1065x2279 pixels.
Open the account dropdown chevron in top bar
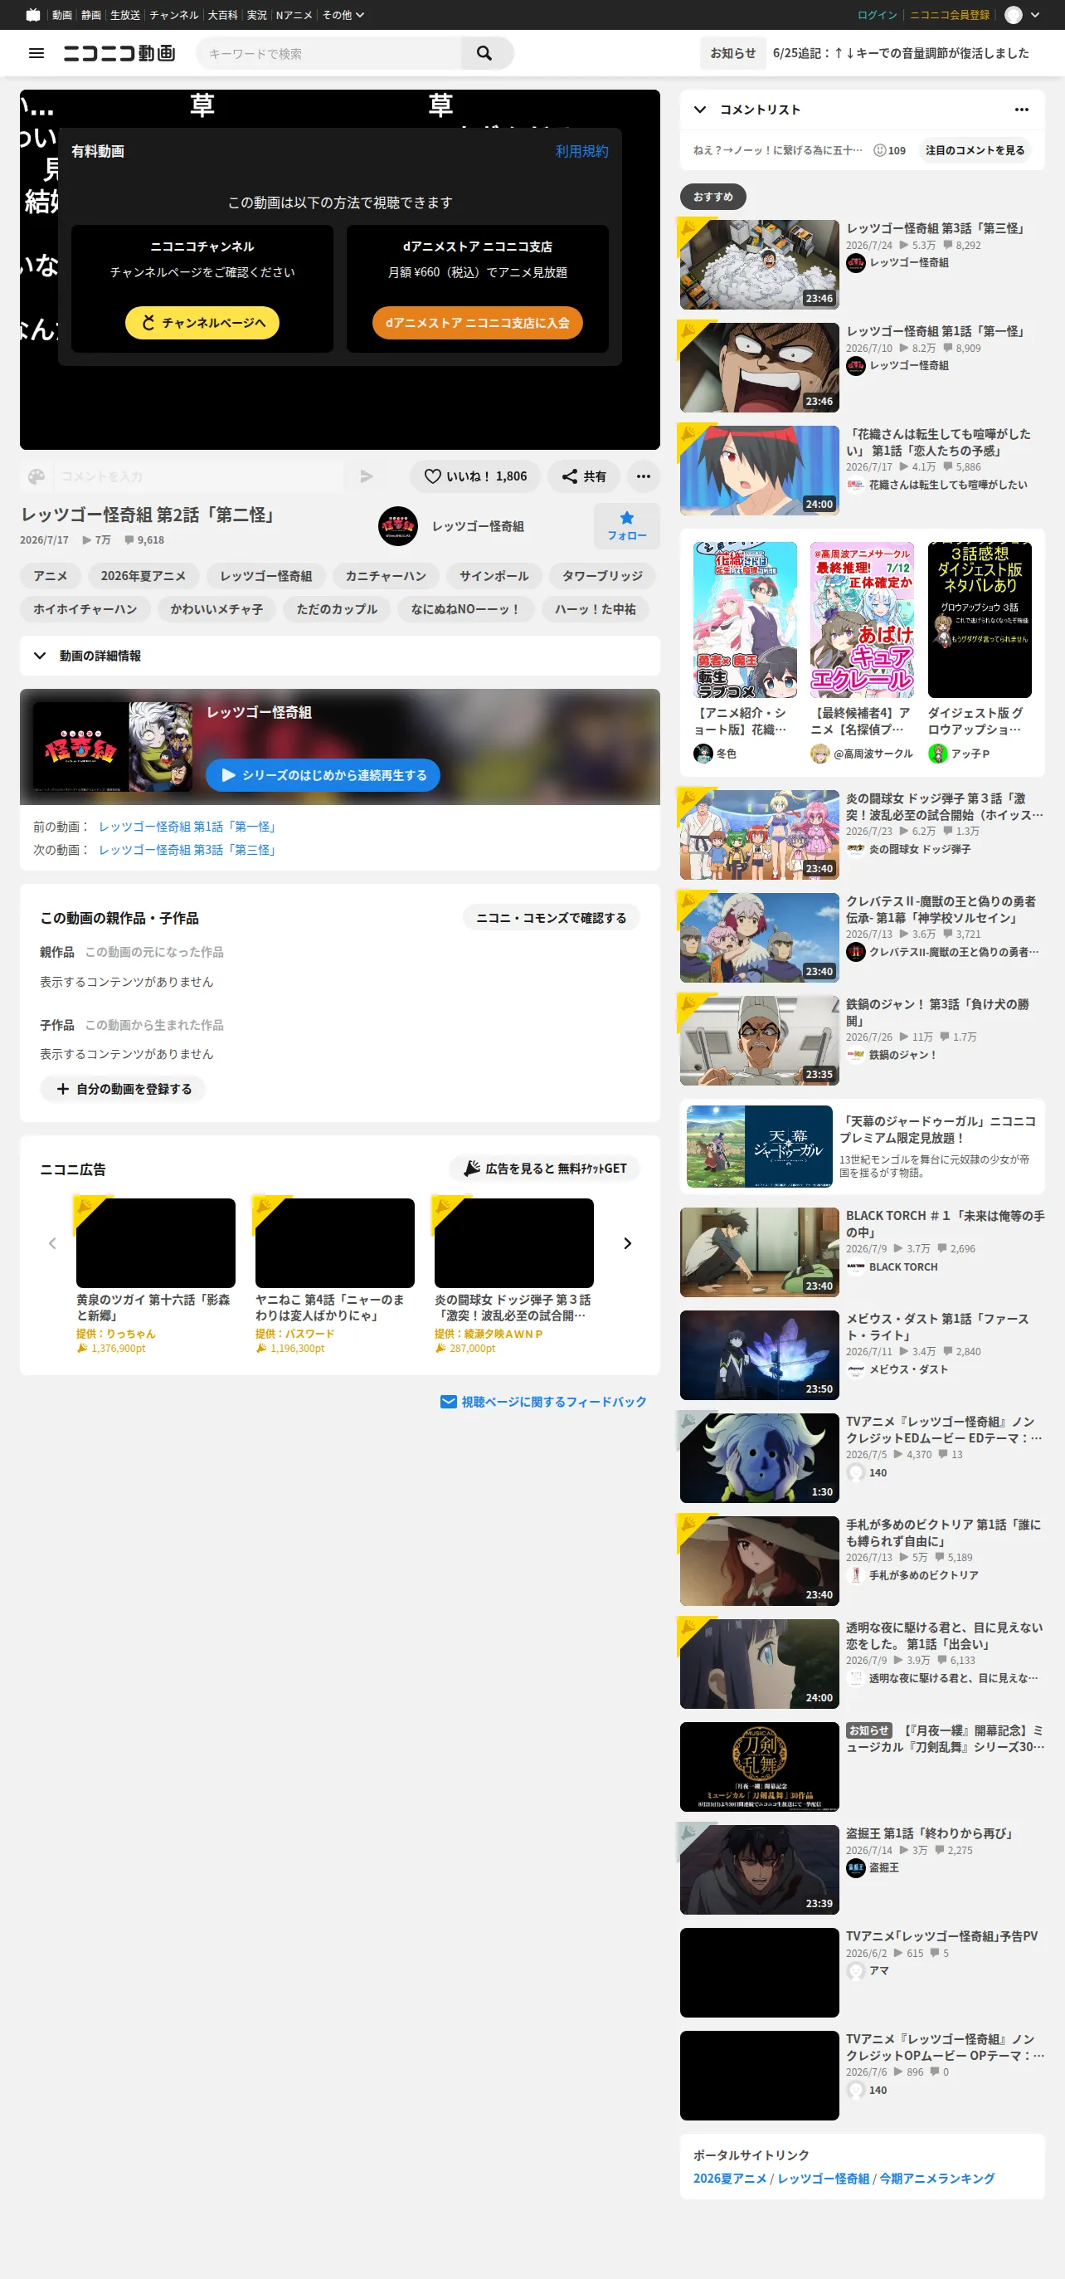(1035, 15)
